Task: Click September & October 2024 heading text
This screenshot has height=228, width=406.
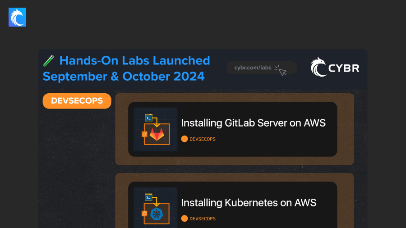Action: click(124, 77)
